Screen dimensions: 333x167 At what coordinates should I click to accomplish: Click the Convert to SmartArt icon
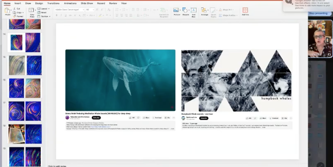pyautogui.click(x=163, y=10)
